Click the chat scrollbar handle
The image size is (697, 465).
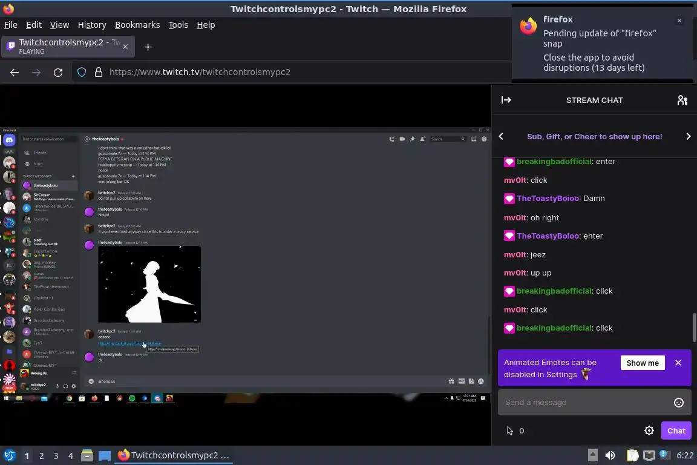(x=694, y=328)
